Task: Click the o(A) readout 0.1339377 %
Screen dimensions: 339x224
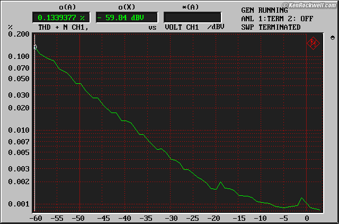Action: (61, 18)
